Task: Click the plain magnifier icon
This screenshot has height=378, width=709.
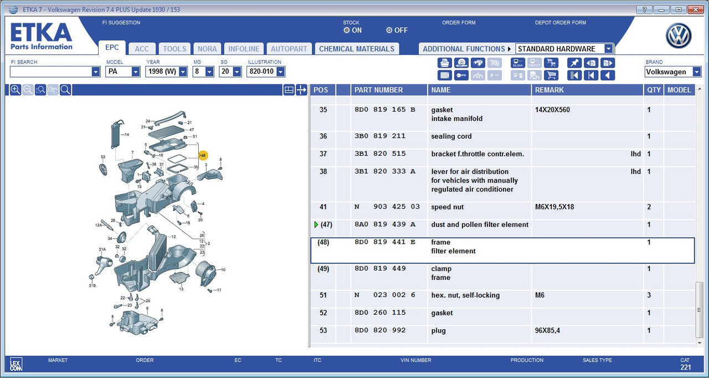Action: (65, 90)
